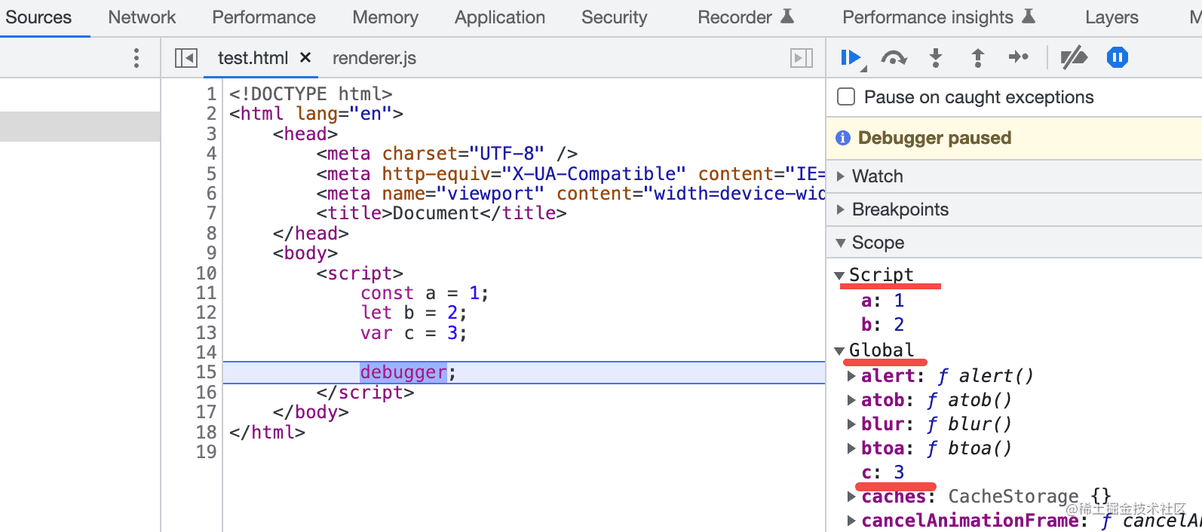1202x532 pixels.
Task: Expand the alert function entry
Action: [x=851, y=376]
